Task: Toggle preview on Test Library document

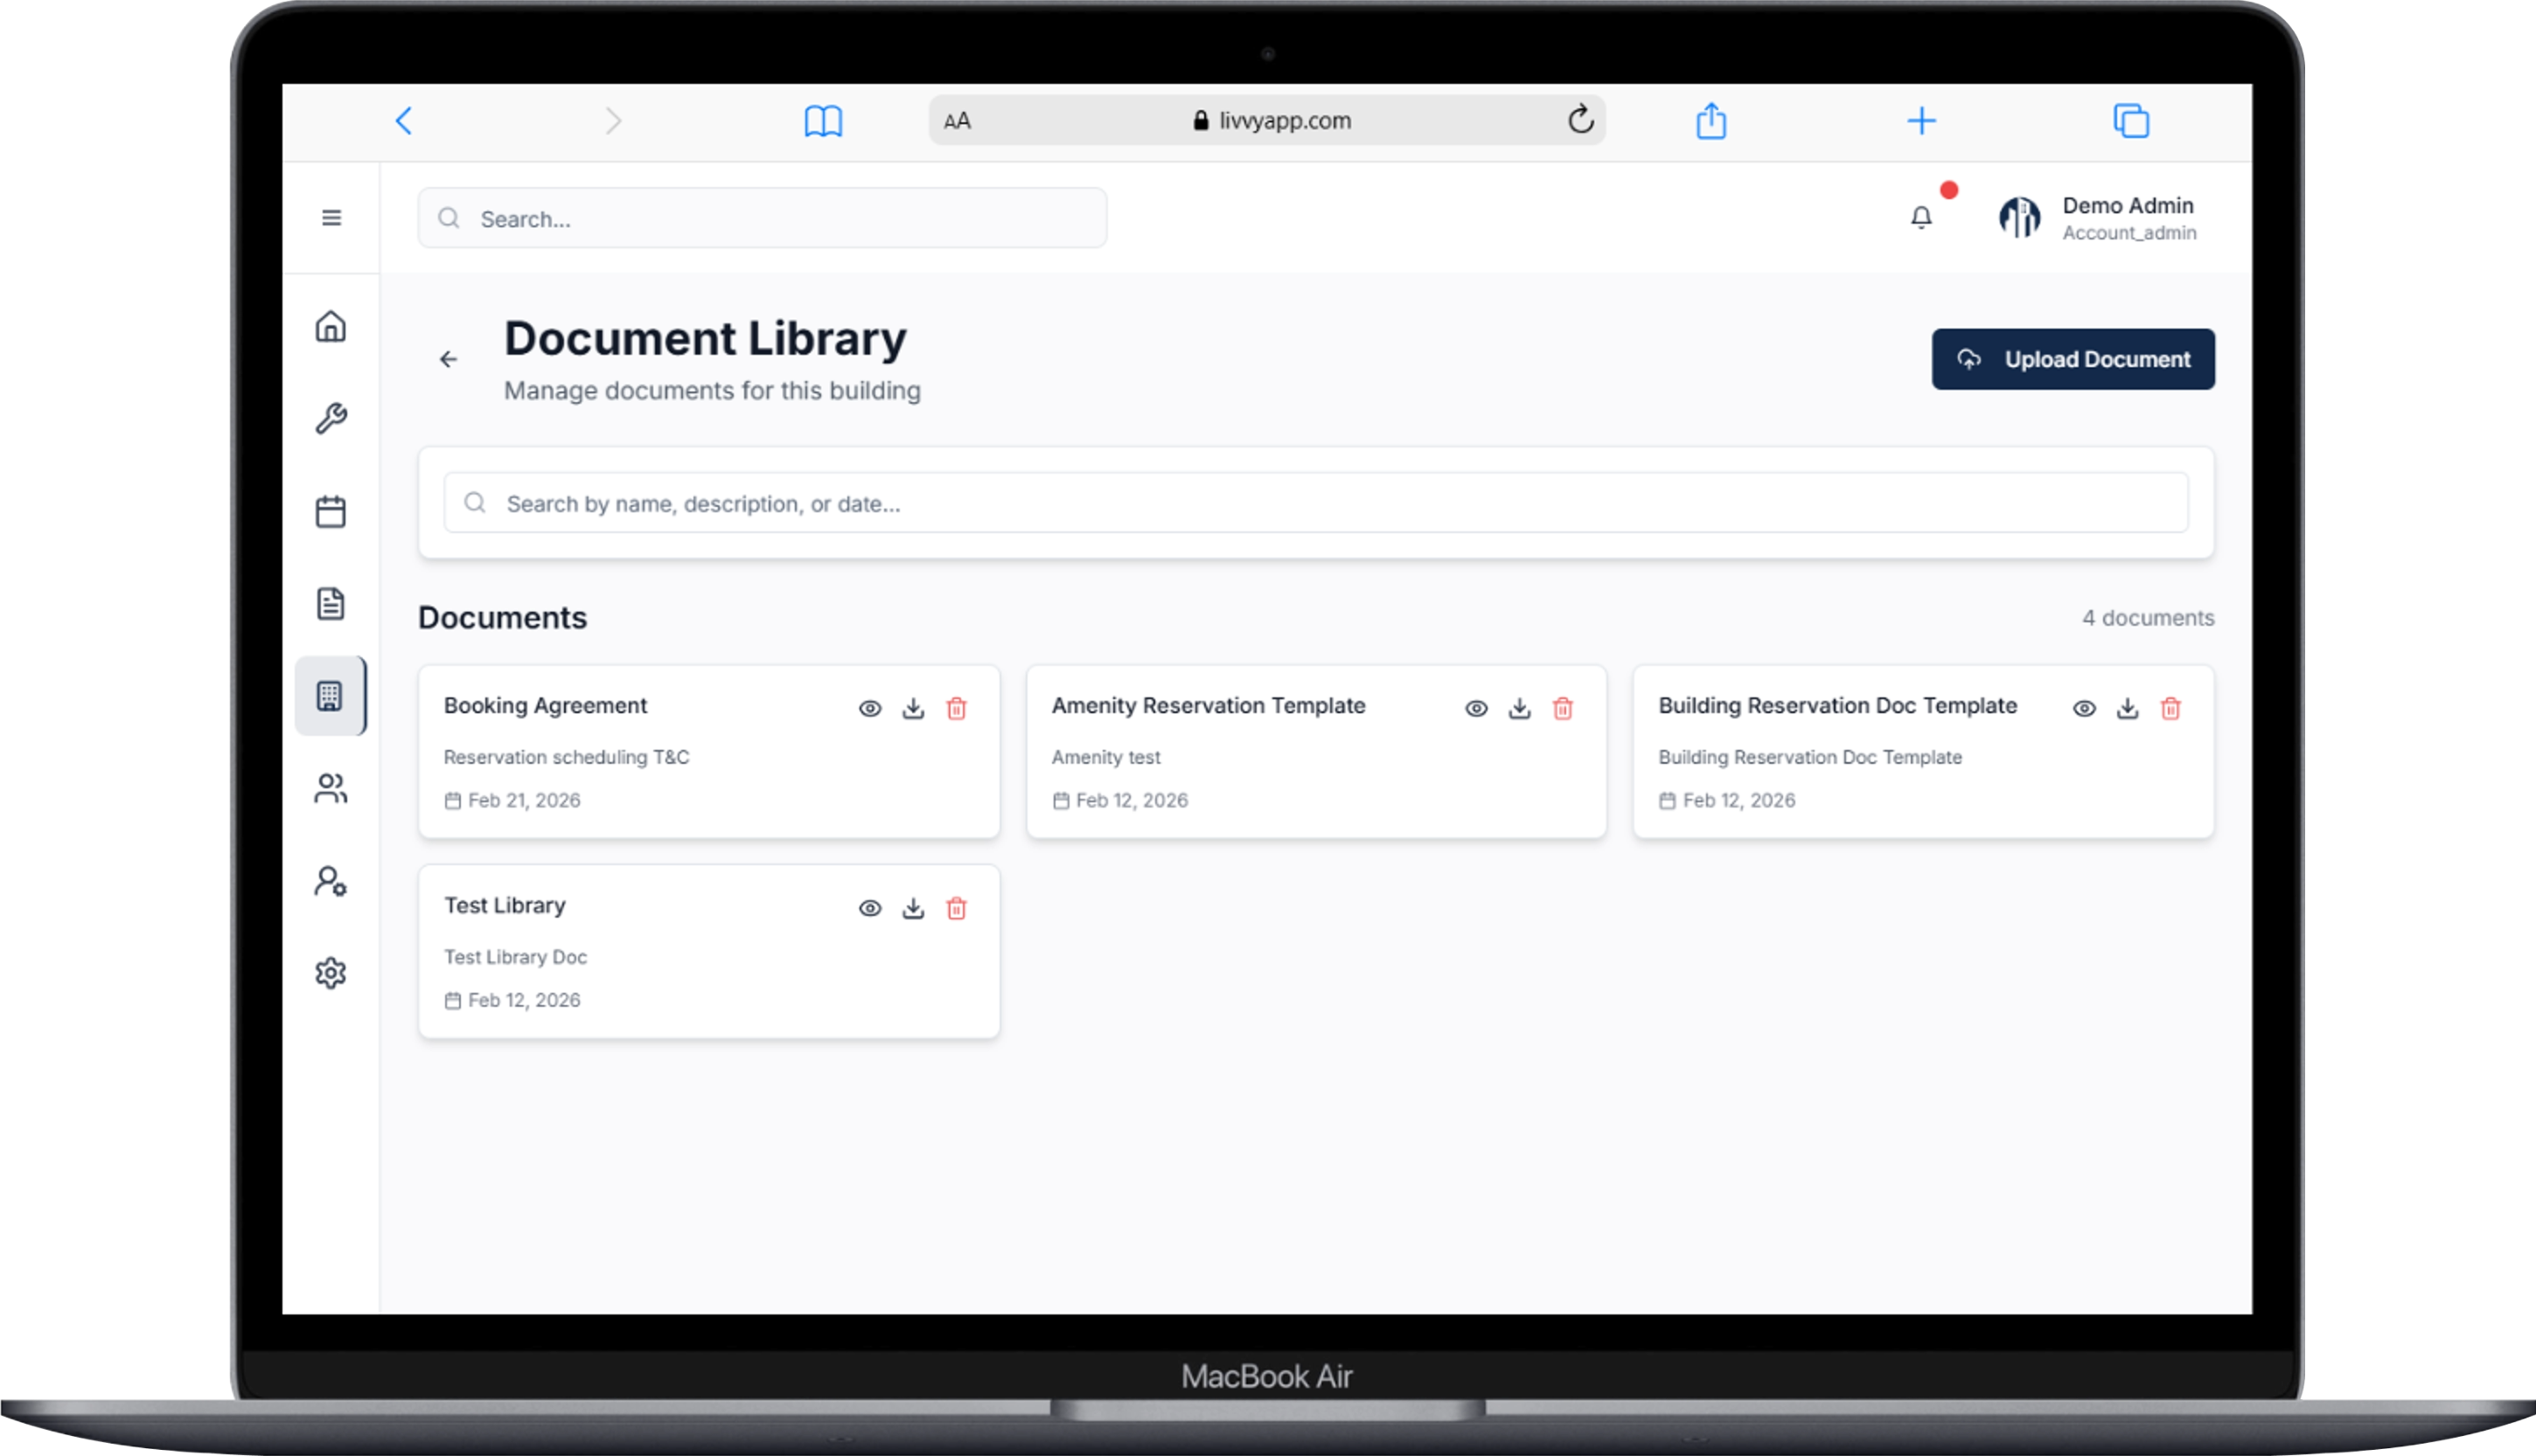Action: click(x=870, y=909)
